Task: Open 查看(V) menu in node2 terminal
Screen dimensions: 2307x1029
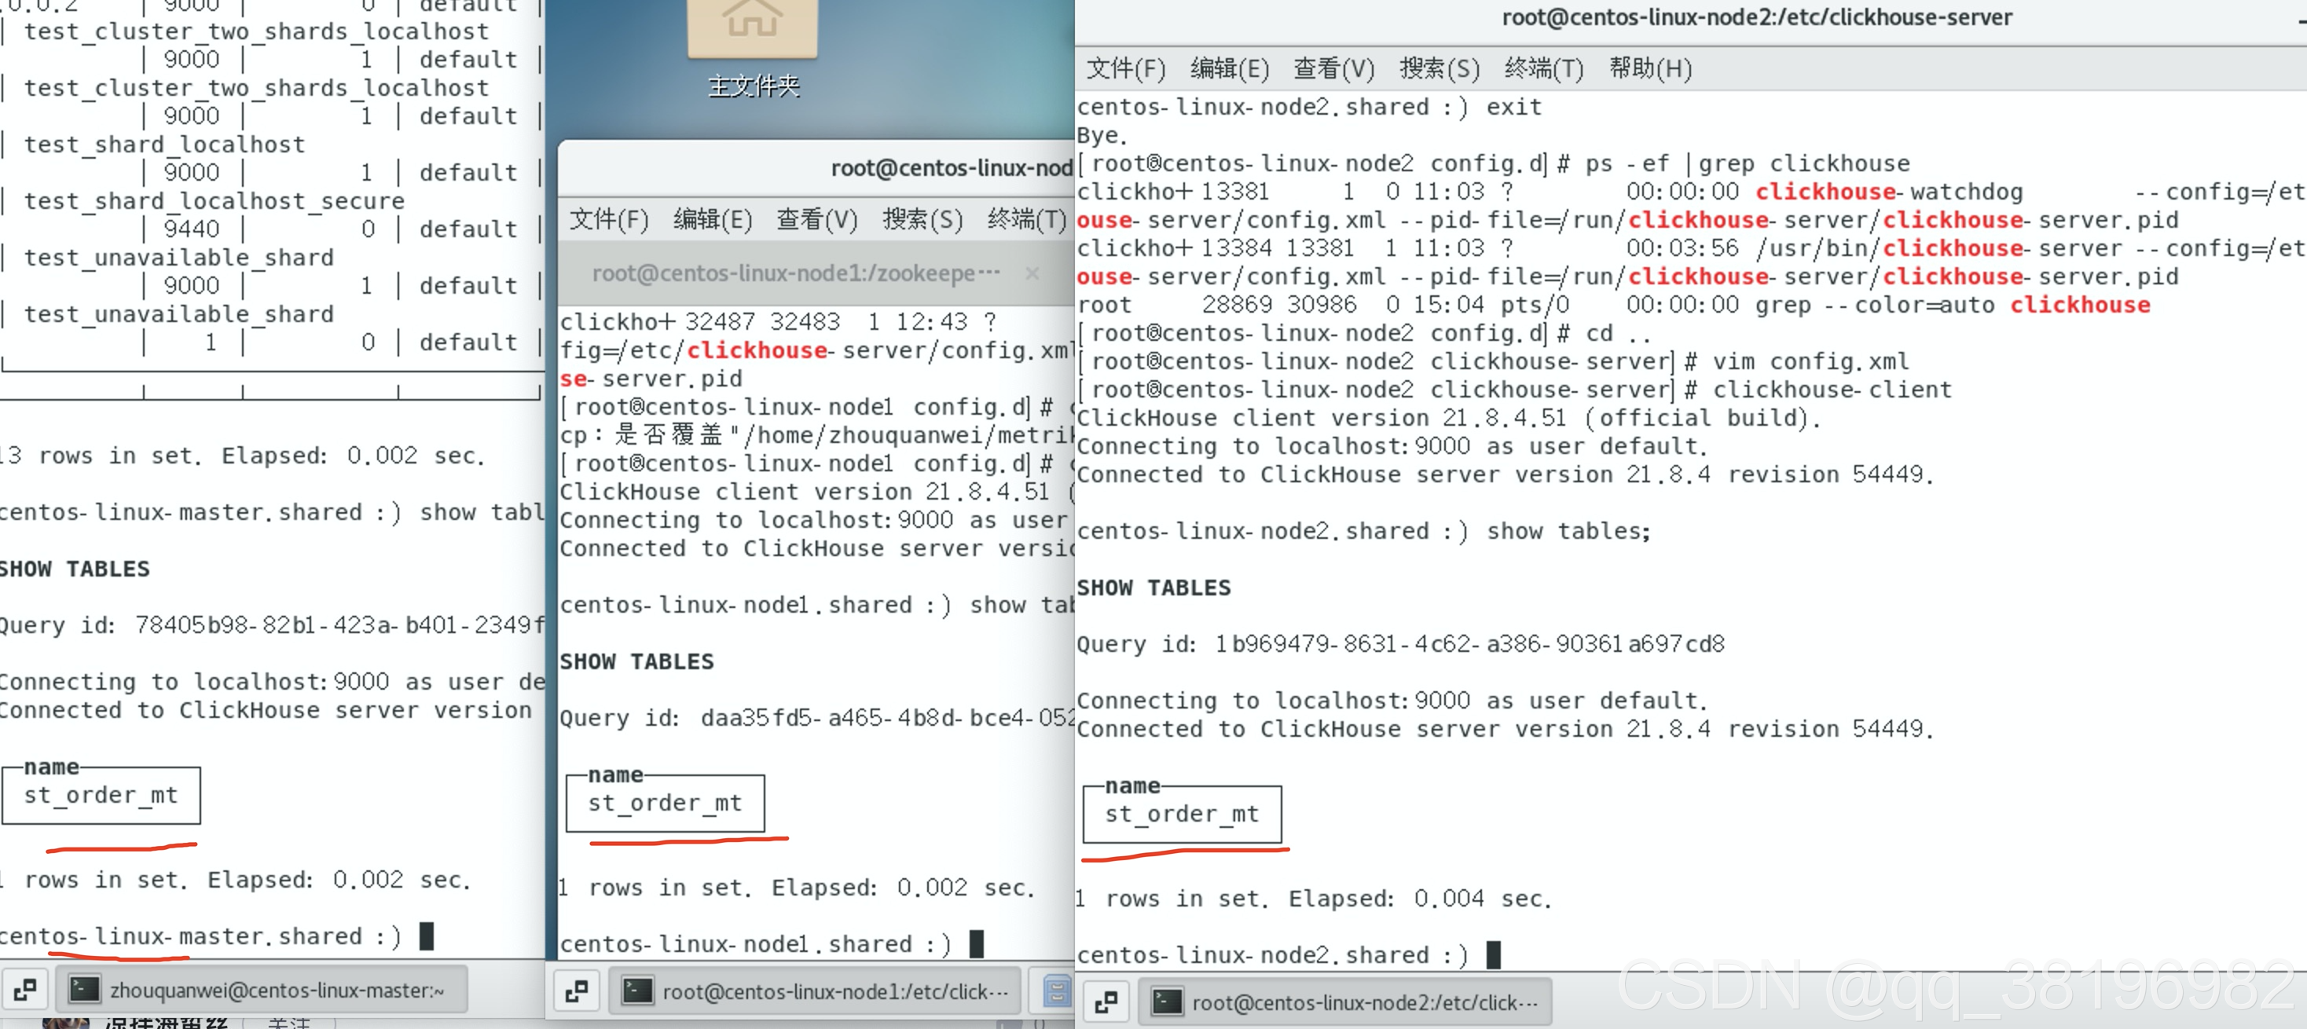Action: click(1333, 69)
